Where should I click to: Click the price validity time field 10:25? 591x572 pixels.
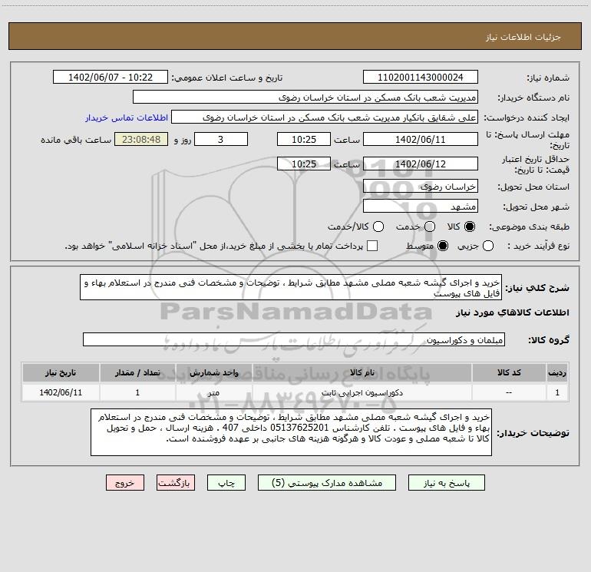click(x=304, y=164)
